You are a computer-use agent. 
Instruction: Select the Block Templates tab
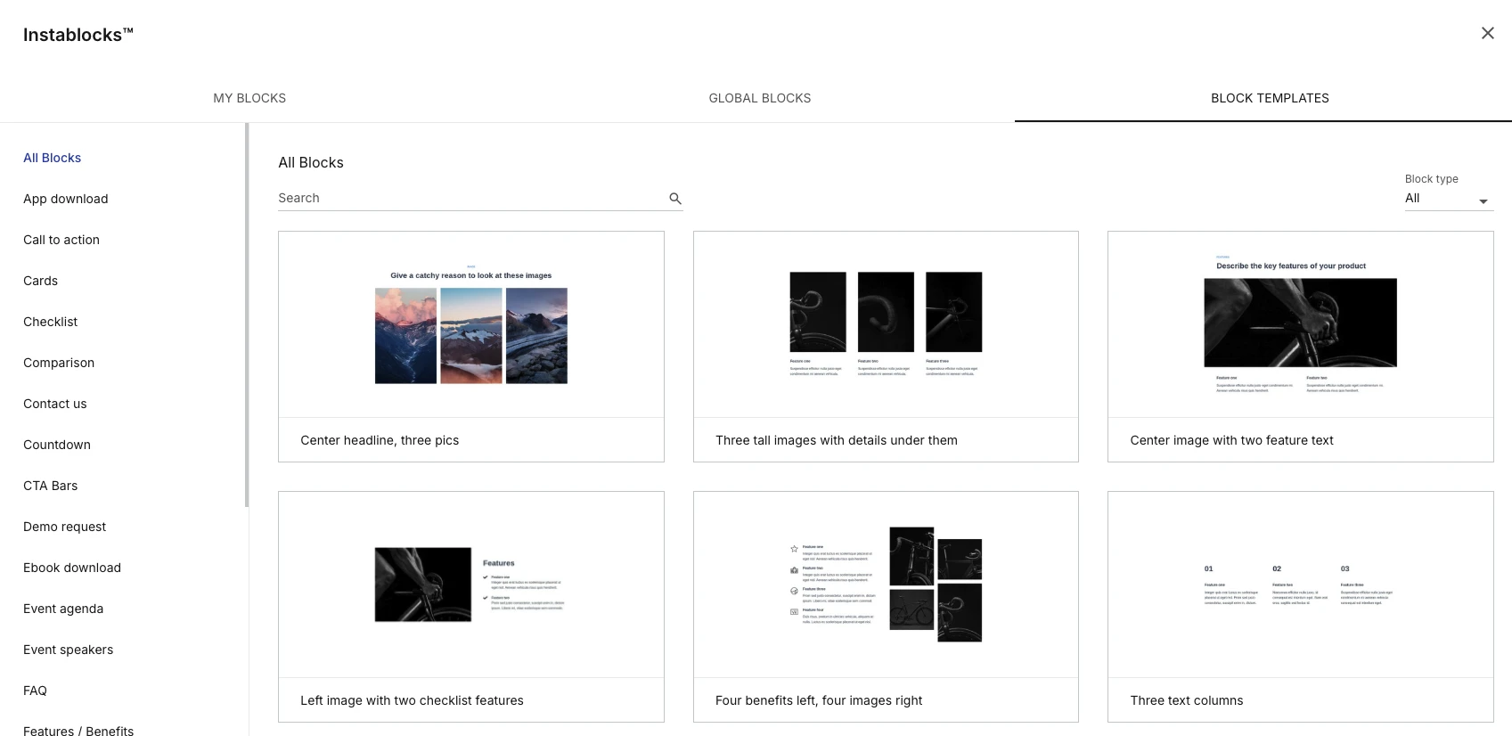pos(1269,98)
